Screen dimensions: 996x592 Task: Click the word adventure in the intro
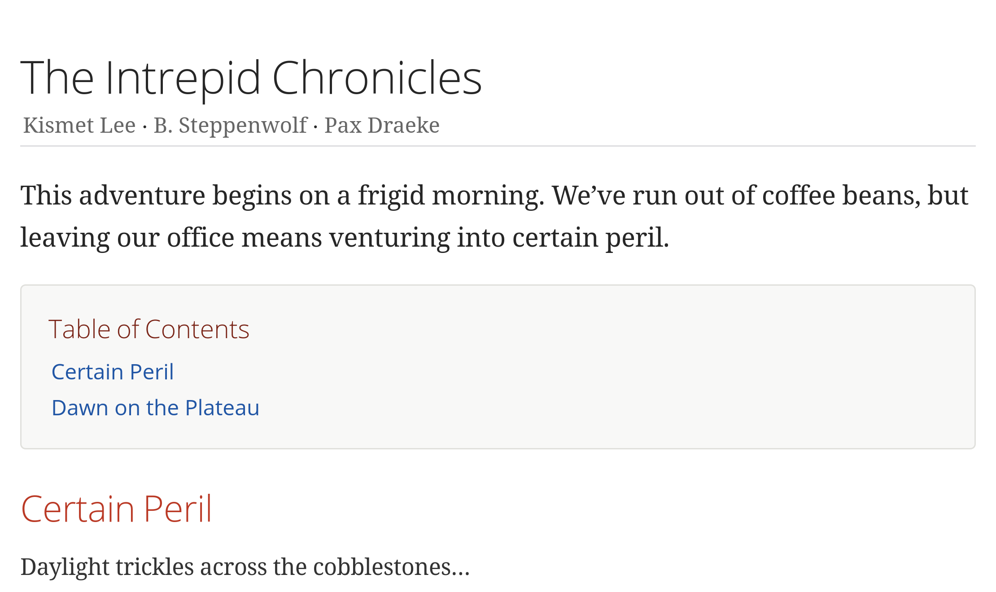coord(142,196)
